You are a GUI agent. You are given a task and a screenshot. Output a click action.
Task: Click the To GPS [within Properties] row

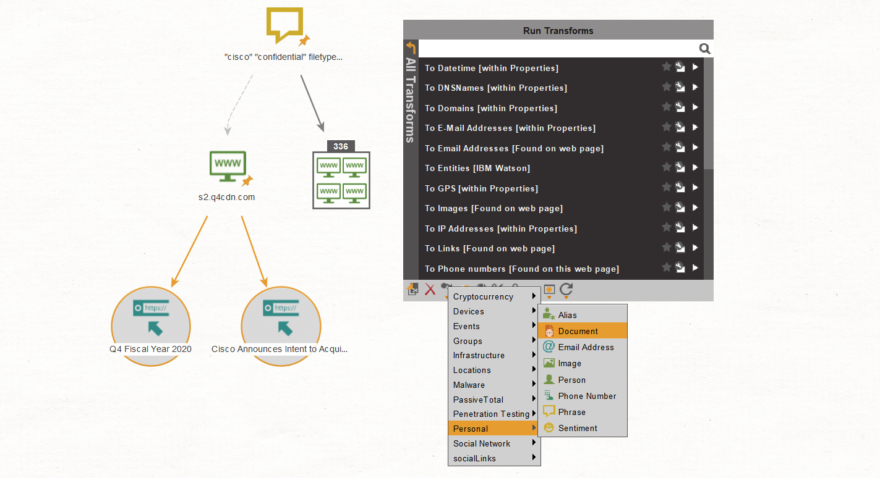pyautogui.click(x=561, y=188)
